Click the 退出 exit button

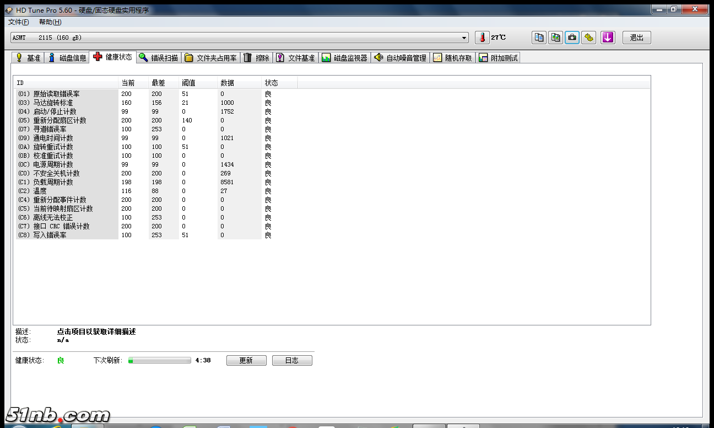[x=637, y=38]
